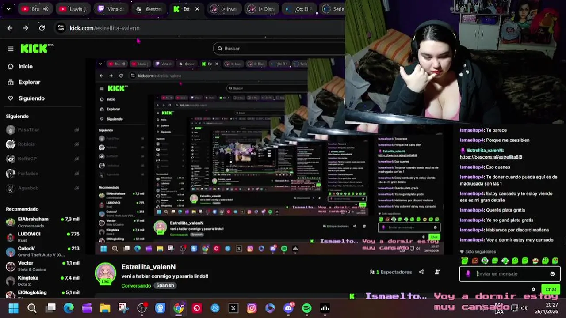Screen dimensions: 566x318
Task: Click the purple microphone icon in chat input
Action: [468, 274]
